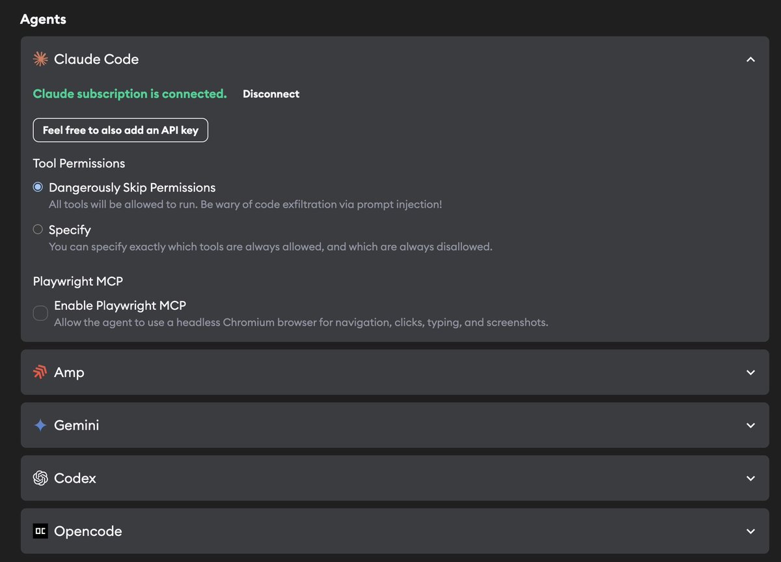Click the Gemini sparkle icon
The image size is (781, 562).
tap(40, 425)
